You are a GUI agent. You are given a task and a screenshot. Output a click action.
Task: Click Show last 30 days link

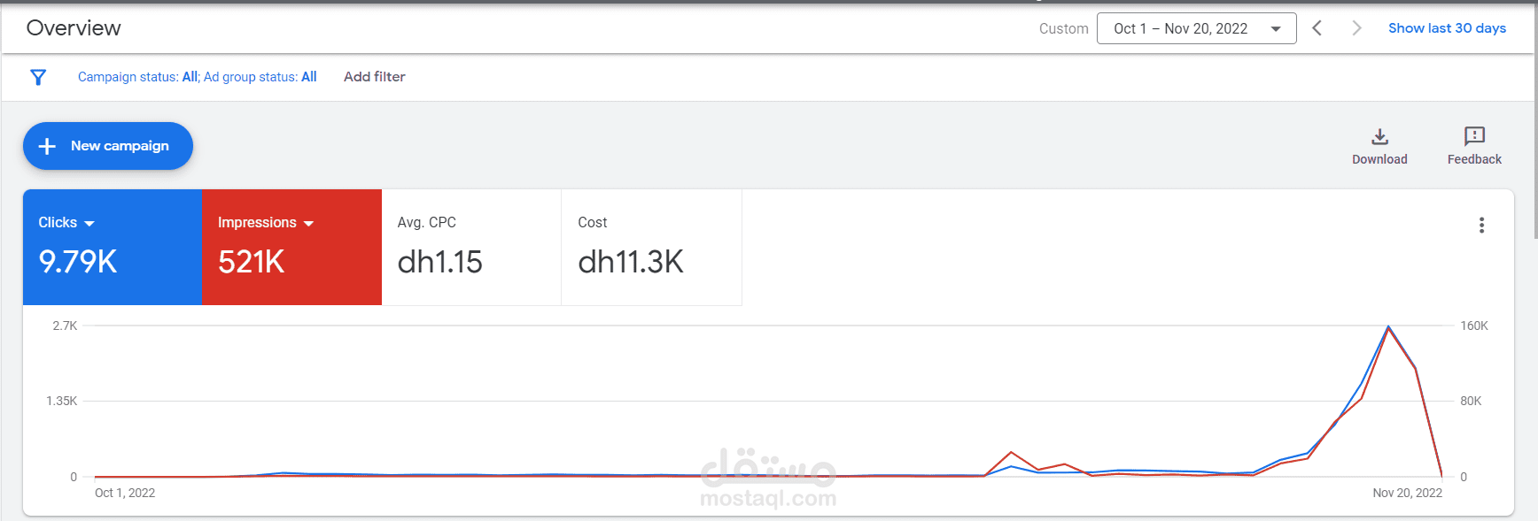[x=1447, y=28]
